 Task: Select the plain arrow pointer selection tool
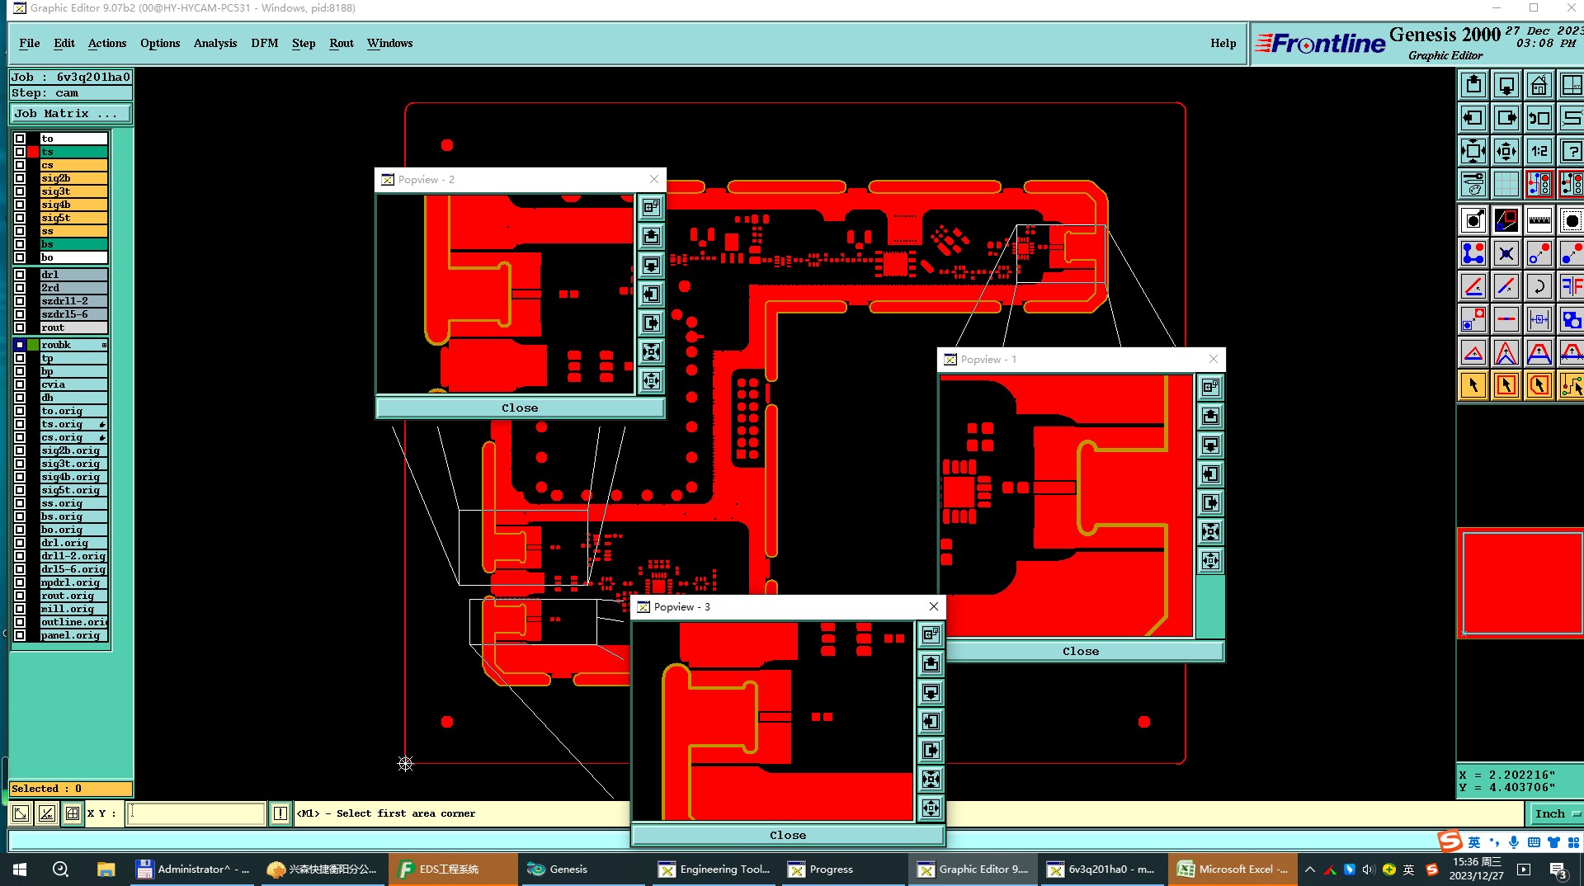[x=1473, y=385]
